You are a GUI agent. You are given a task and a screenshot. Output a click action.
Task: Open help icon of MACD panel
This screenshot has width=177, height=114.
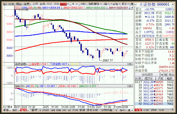tap(128, 86)
